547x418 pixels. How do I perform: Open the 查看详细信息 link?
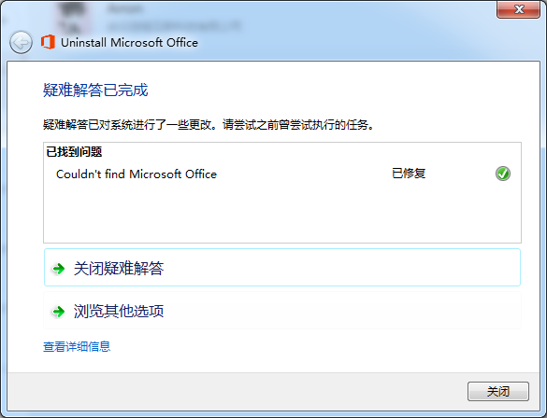(x=77, y=347)
